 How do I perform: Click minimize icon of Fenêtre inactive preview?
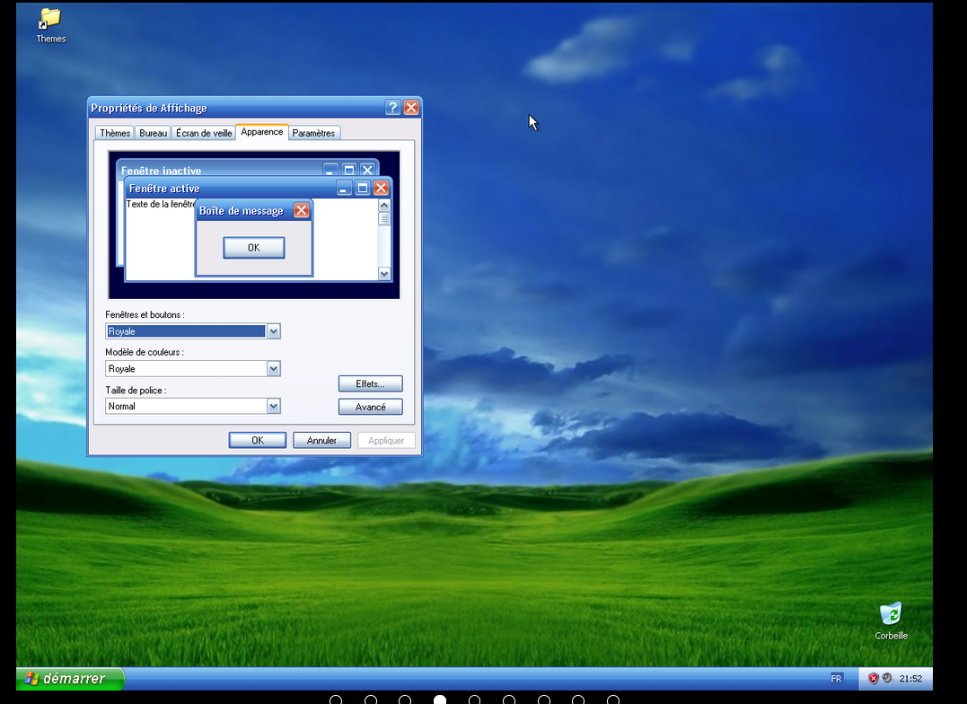tap(330, 170)
